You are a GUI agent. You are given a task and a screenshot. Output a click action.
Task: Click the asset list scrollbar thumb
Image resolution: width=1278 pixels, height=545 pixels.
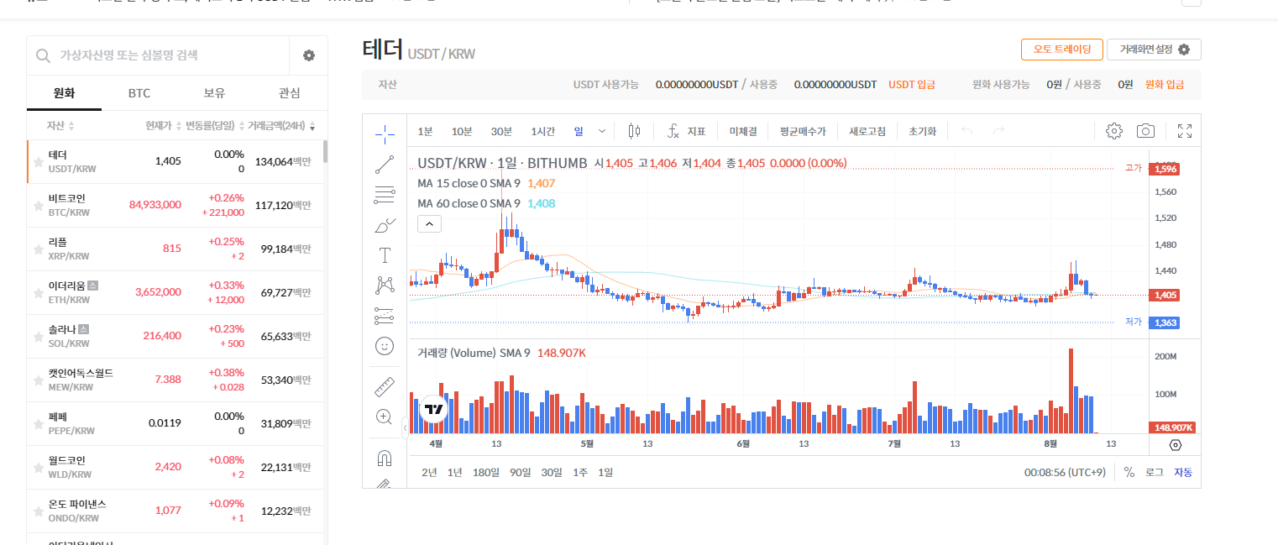tap(325, 153)
